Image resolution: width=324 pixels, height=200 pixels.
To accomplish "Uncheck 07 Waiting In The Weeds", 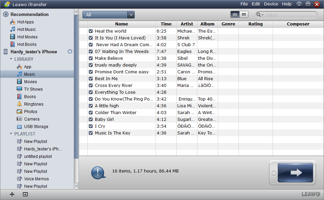I will [91, 52].
